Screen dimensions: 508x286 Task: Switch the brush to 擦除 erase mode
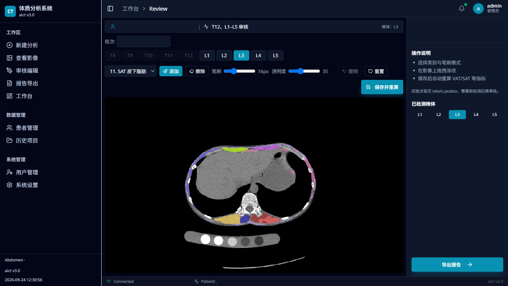point(197,71)
